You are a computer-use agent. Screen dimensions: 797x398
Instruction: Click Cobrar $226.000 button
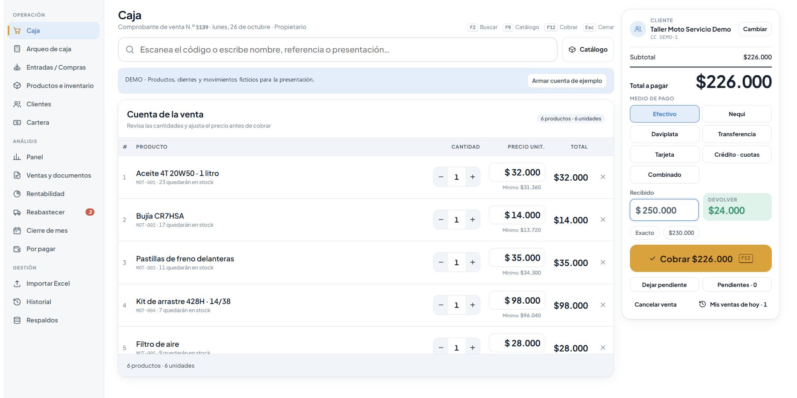point(701,258)
